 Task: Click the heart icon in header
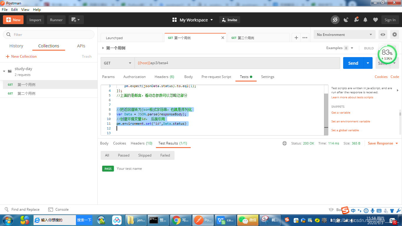375,20
